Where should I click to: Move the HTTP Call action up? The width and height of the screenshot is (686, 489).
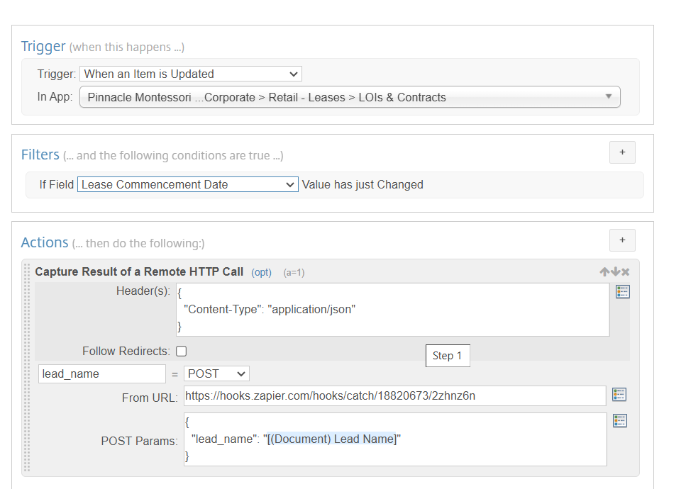(x=604, y=272)
